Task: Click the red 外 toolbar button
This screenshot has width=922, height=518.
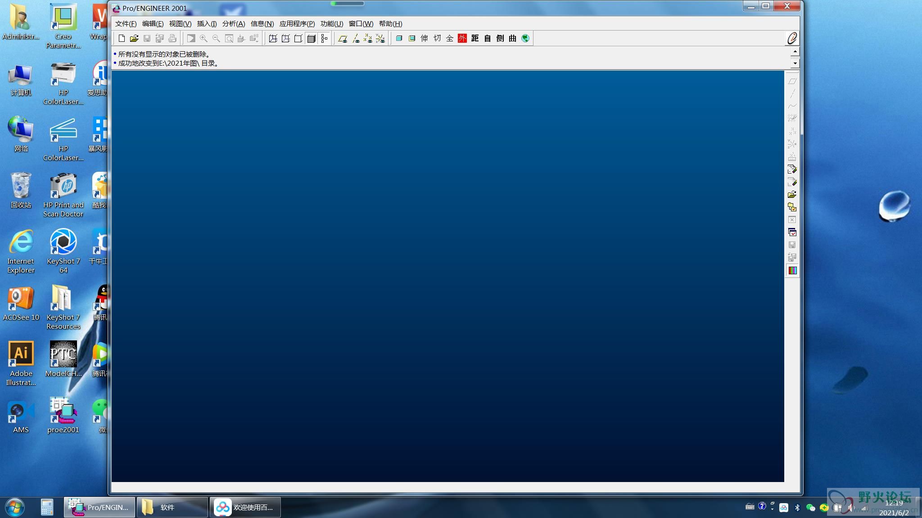Action: point(462,39)
